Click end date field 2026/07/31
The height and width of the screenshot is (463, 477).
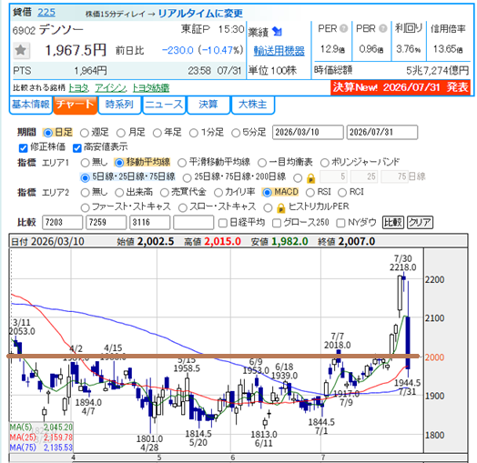(x=382, y=132)
